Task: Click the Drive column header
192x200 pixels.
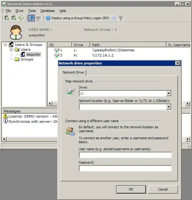Action: pos(81,45)
